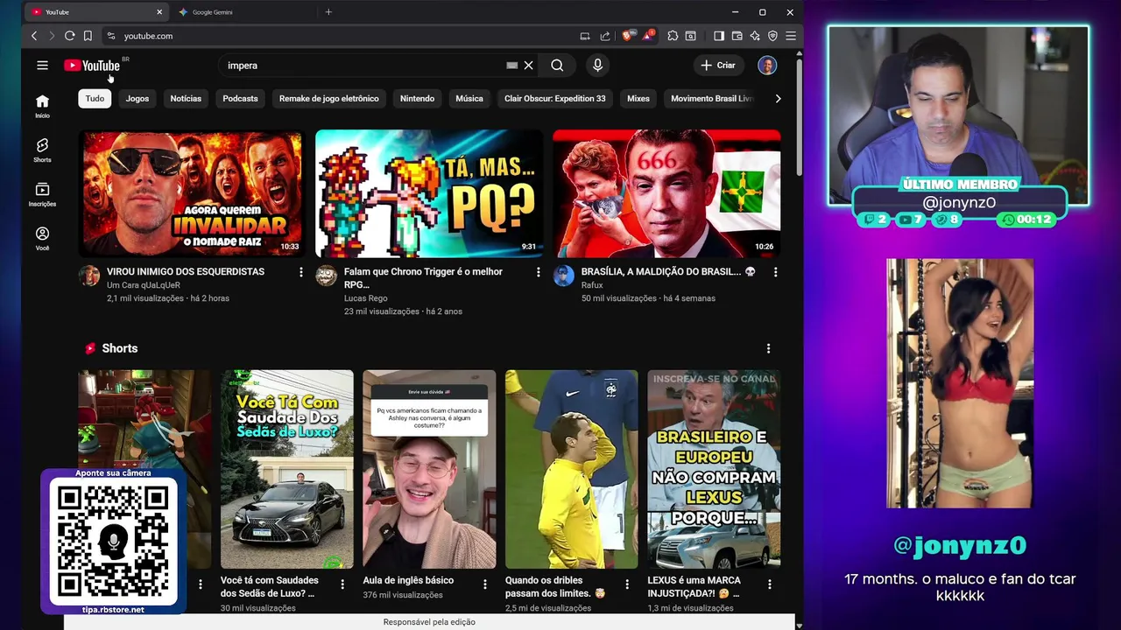Select the Jogos filter chip
The image size is (1121, 630).
click(x=137, y=99)
